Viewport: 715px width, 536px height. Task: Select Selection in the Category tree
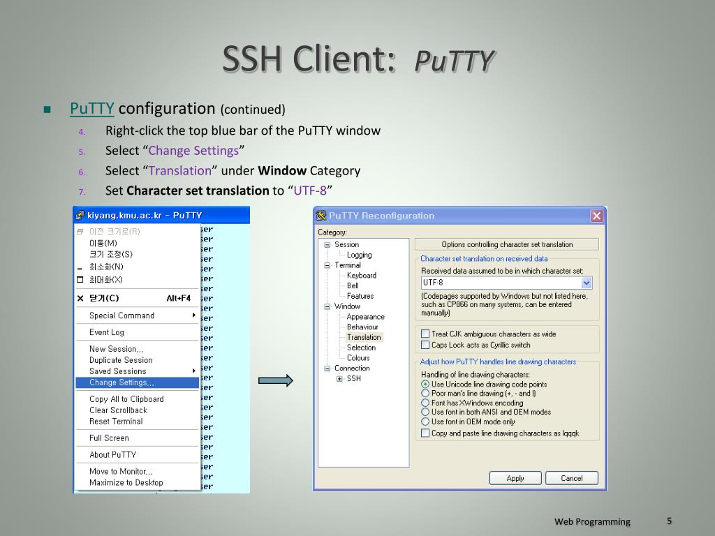(x=361, y=348)
